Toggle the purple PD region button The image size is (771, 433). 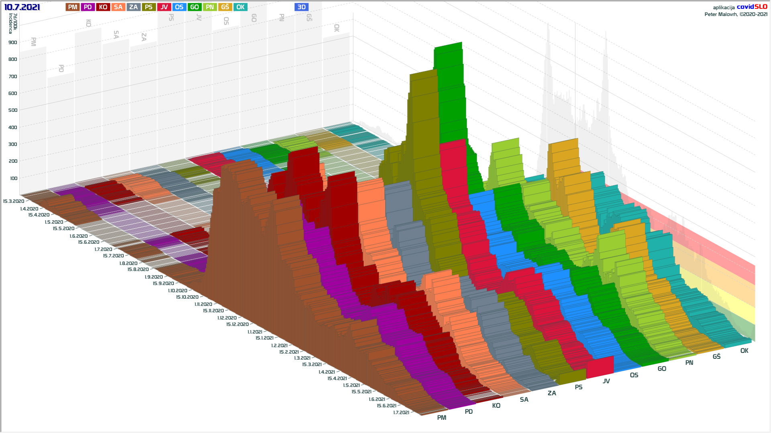(x=88, y=7)
